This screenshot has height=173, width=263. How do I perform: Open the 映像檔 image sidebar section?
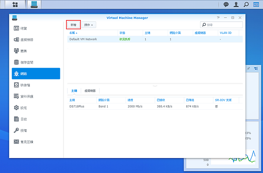pyautogui.click(x=36, y=85)
